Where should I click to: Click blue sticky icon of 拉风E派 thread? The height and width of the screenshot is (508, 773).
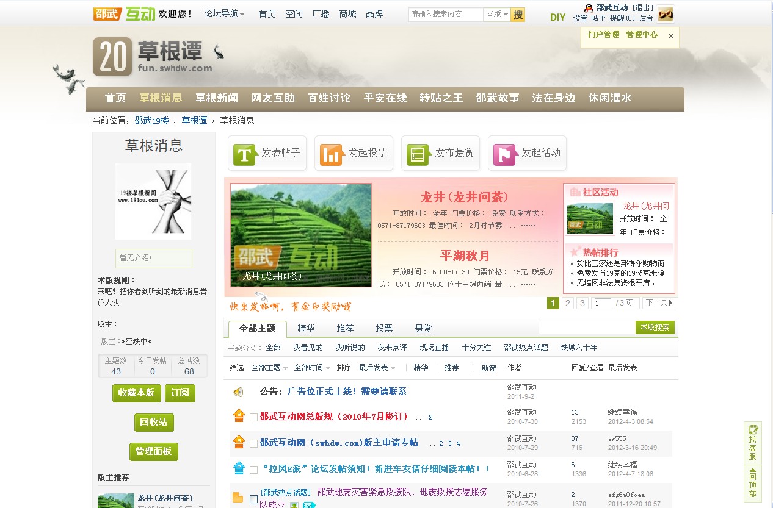[239, 468]
